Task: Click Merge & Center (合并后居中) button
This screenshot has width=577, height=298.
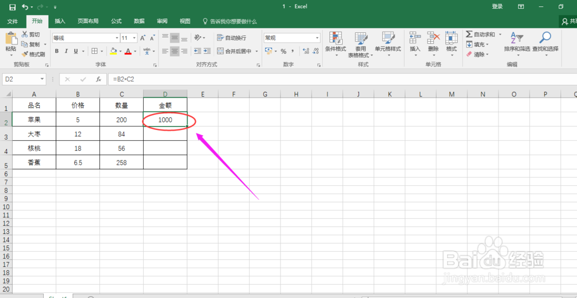Action: [234, 51]
